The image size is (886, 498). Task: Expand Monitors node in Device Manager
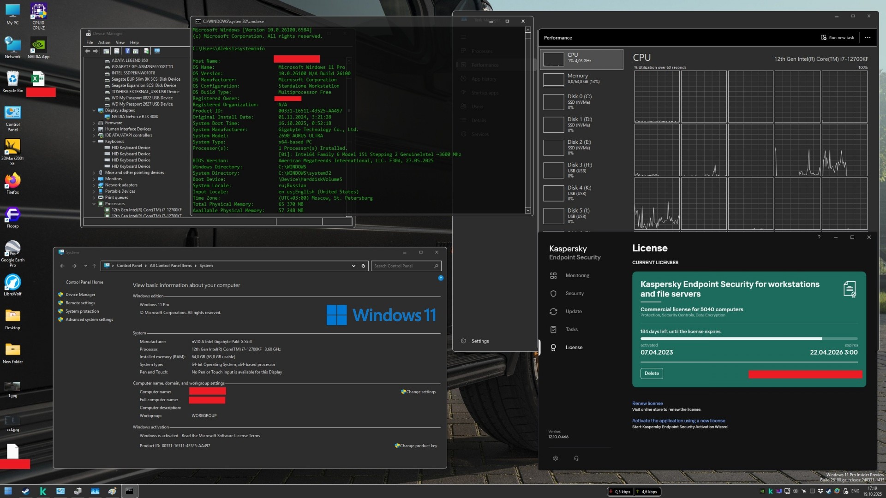94,179
